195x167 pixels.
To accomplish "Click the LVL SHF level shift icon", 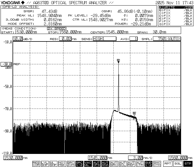I will (x=45, y=164).
